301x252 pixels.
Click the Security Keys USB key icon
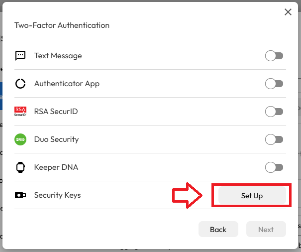click(20, 195)
